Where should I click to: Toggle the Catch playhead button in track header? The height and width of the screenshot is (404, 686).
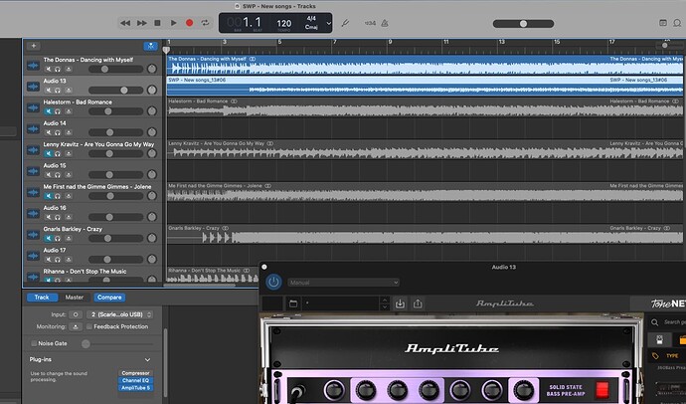(x=150, y=46)
